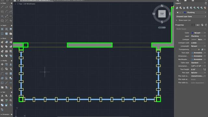Select the Circle tool in Draw panel
Viewport: 208px width, 117px height.
point(11,7)
